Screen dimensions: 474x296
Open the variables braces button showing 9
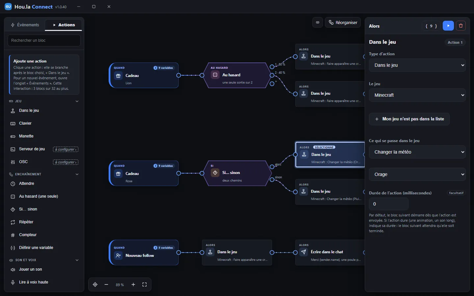431,26
